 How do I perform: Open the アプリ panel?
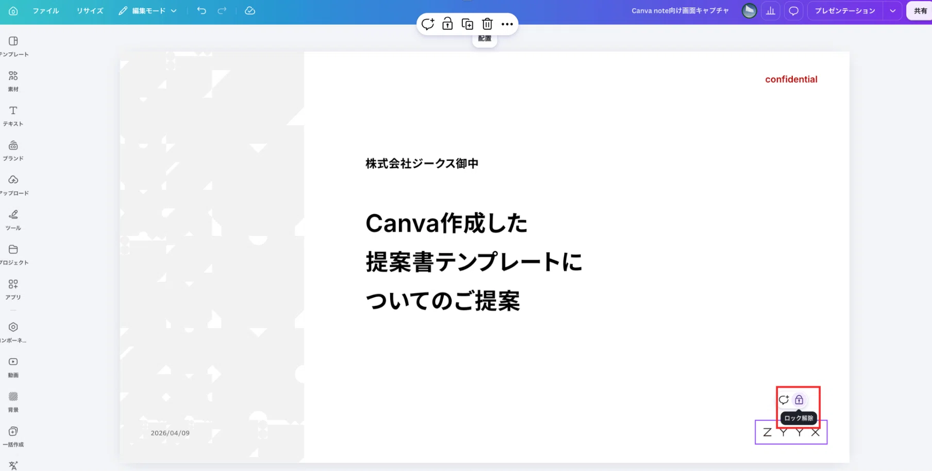click(13, 289)
